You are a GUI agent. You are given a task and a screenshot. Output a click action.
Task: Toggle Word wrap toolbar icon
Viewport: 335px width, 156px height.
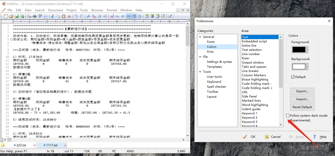point(123,16)
